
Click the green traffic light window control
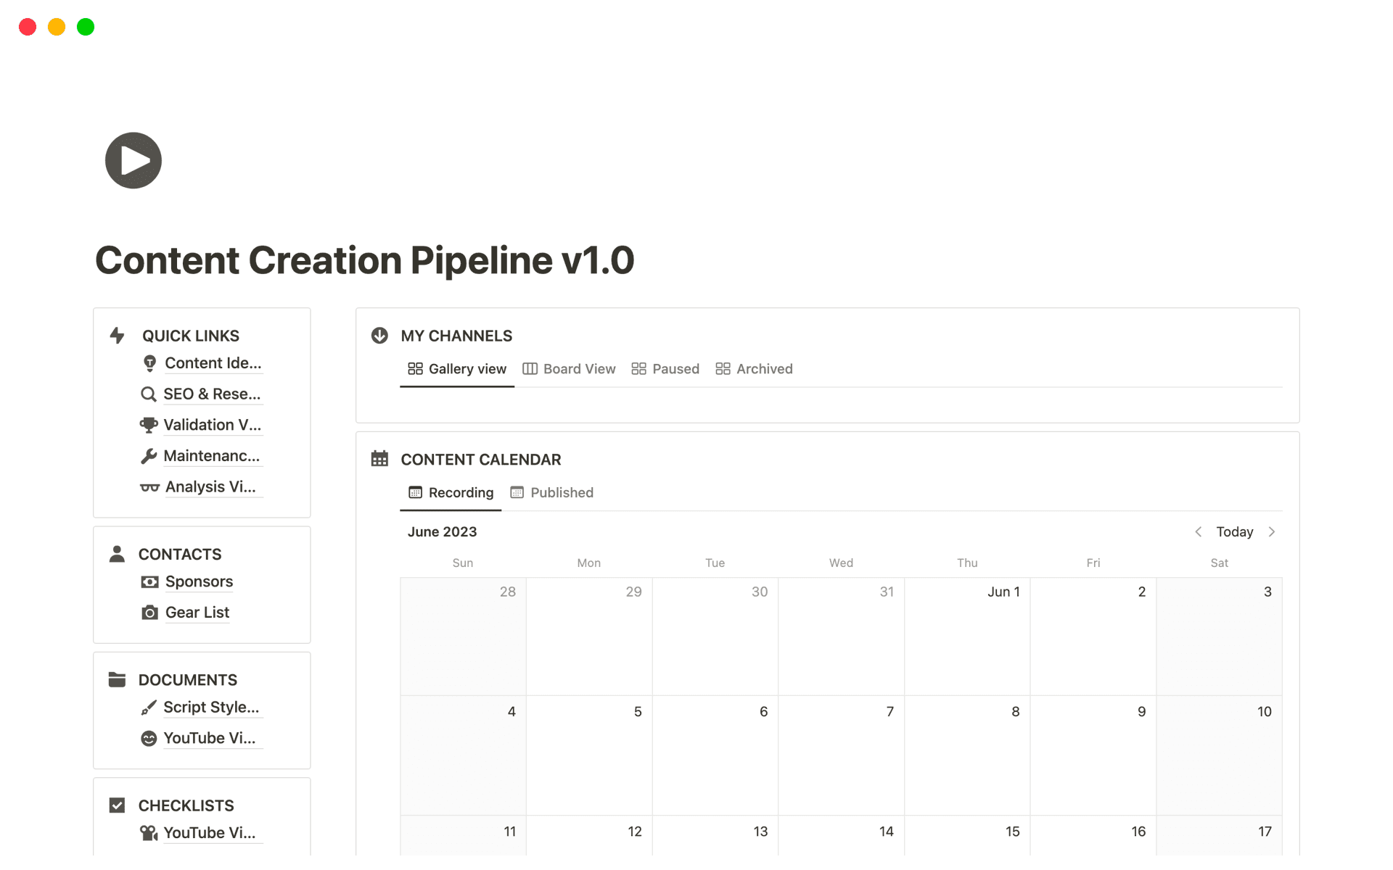point(85,27)
